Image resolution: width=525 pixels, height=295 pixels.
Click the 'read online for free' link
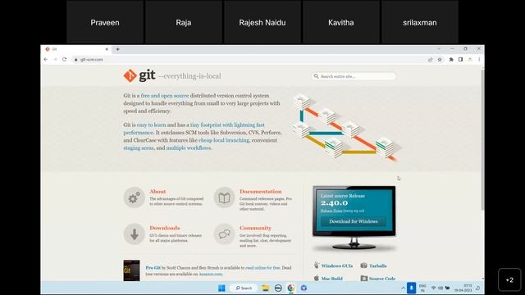point(262,268)
